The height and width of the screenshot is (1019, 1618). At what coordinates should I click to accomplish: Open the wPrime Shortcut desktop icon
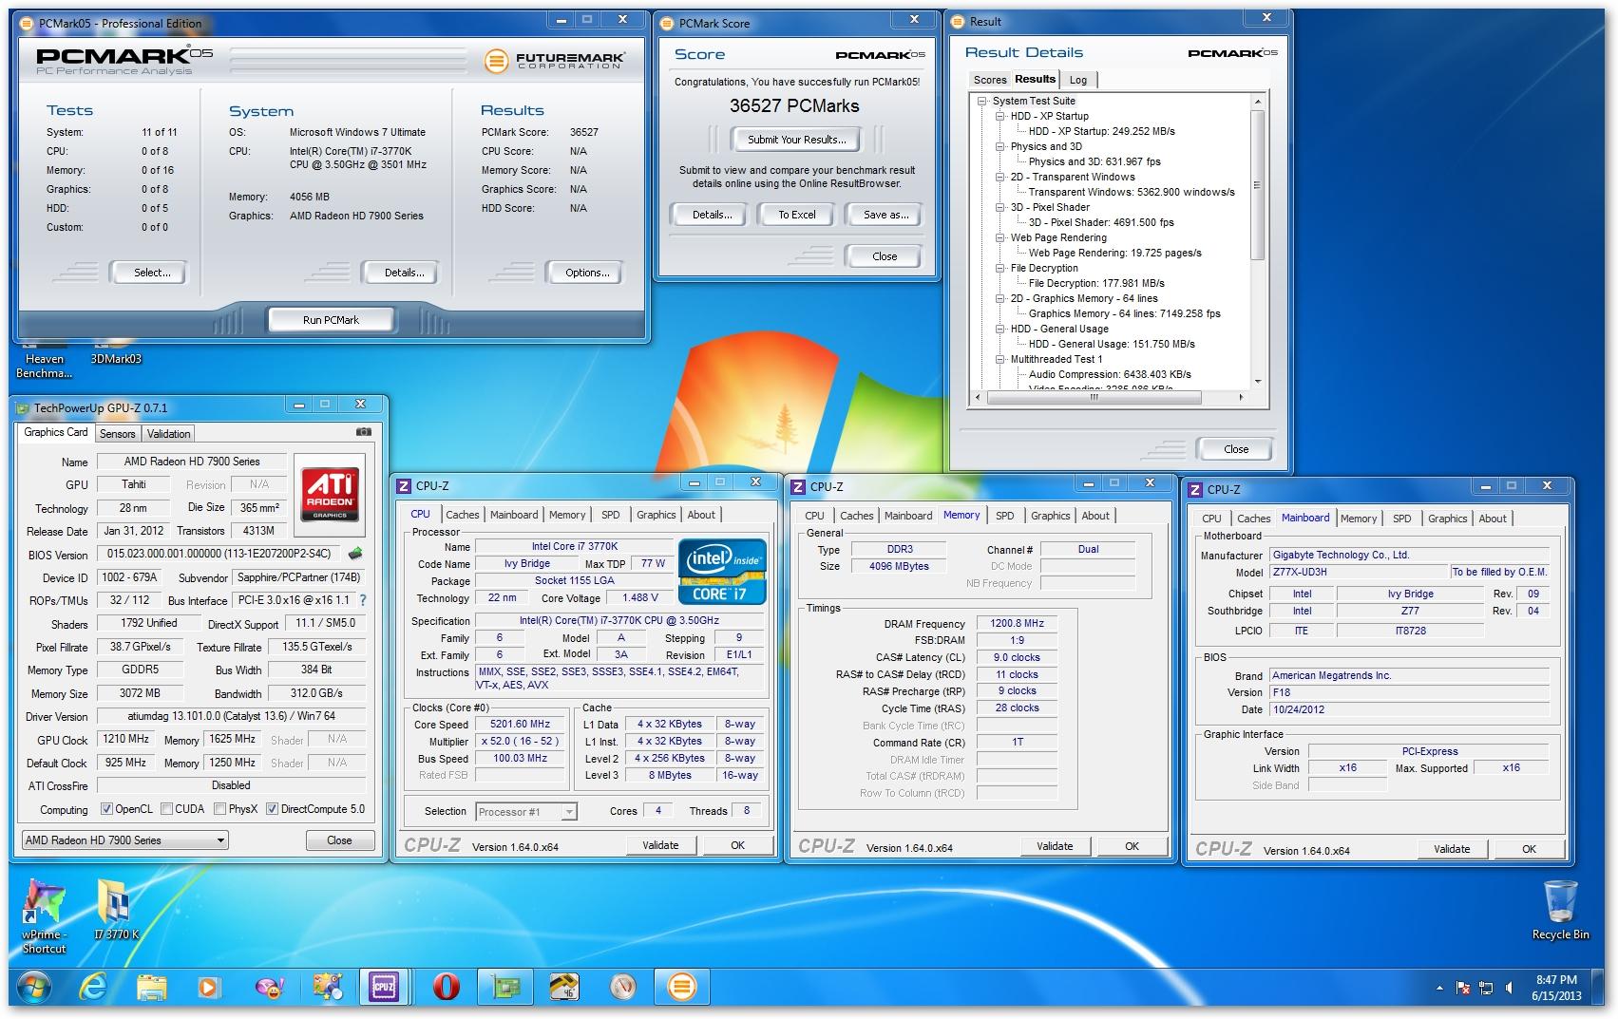coord(44,915)
